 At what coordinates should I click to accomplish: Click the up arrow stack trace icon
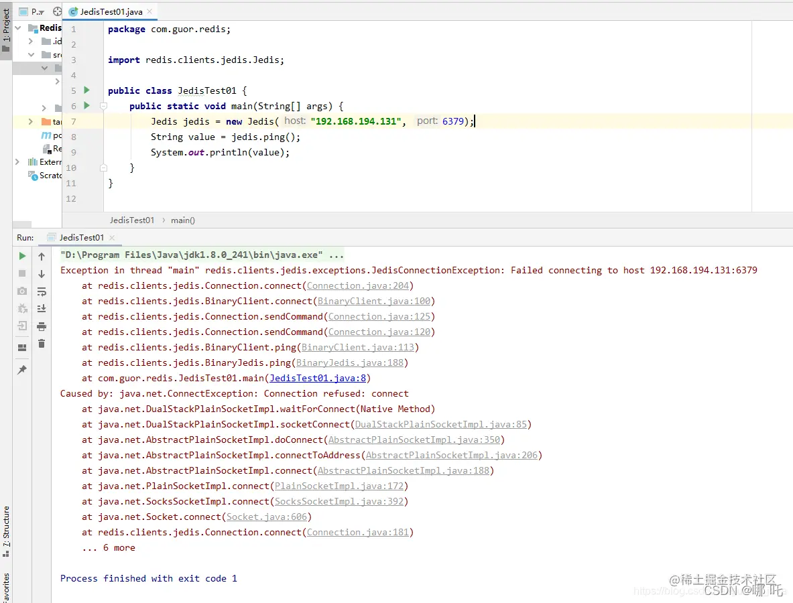tap(42, 256)
